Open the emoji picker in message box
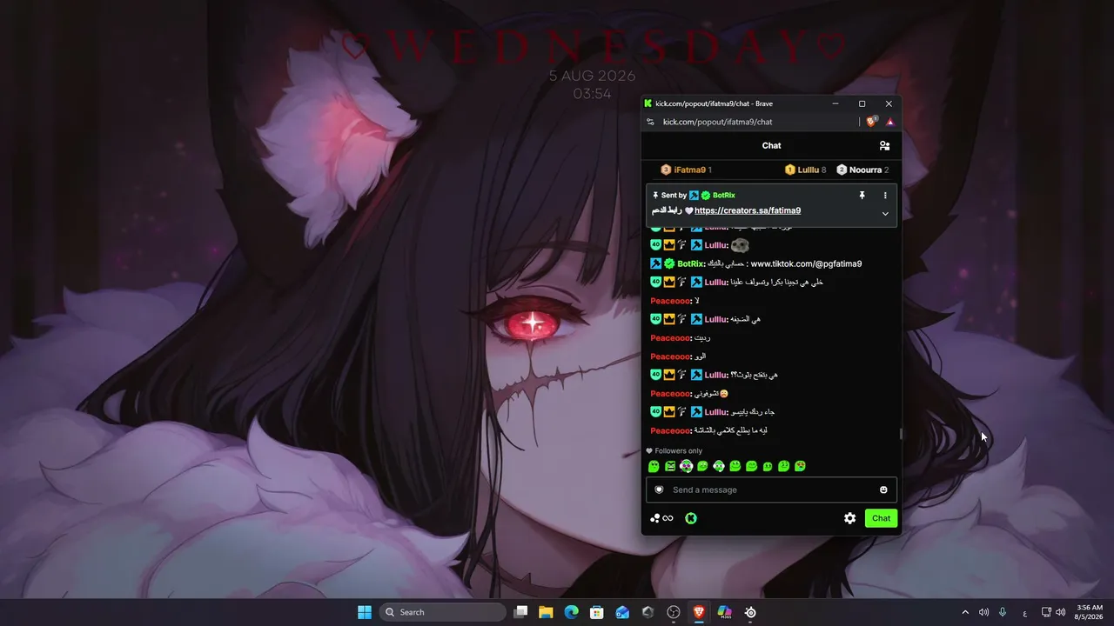This screenshot has width=1114, height=626. click(883, 490)
